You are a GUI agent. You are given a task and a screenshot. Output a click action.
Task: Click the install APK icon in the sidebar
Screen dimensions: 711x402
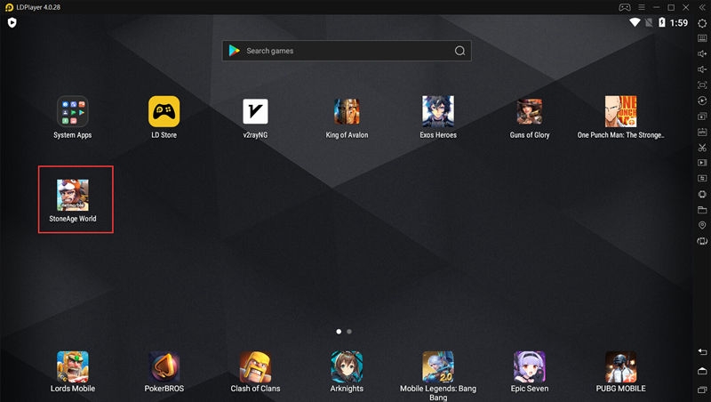(702, 132)
